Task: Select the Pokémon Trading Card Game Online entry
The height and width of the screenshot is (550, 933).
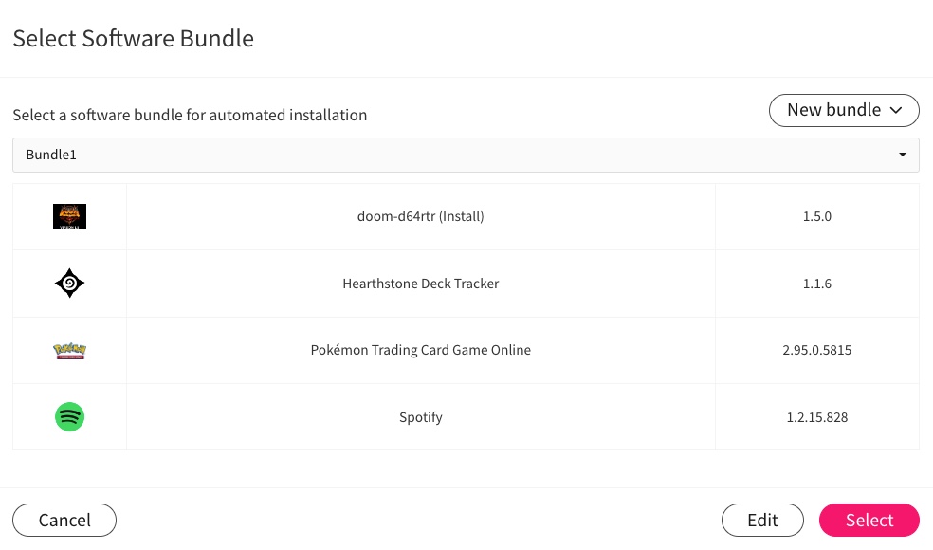Action: (x=421, y=350)
